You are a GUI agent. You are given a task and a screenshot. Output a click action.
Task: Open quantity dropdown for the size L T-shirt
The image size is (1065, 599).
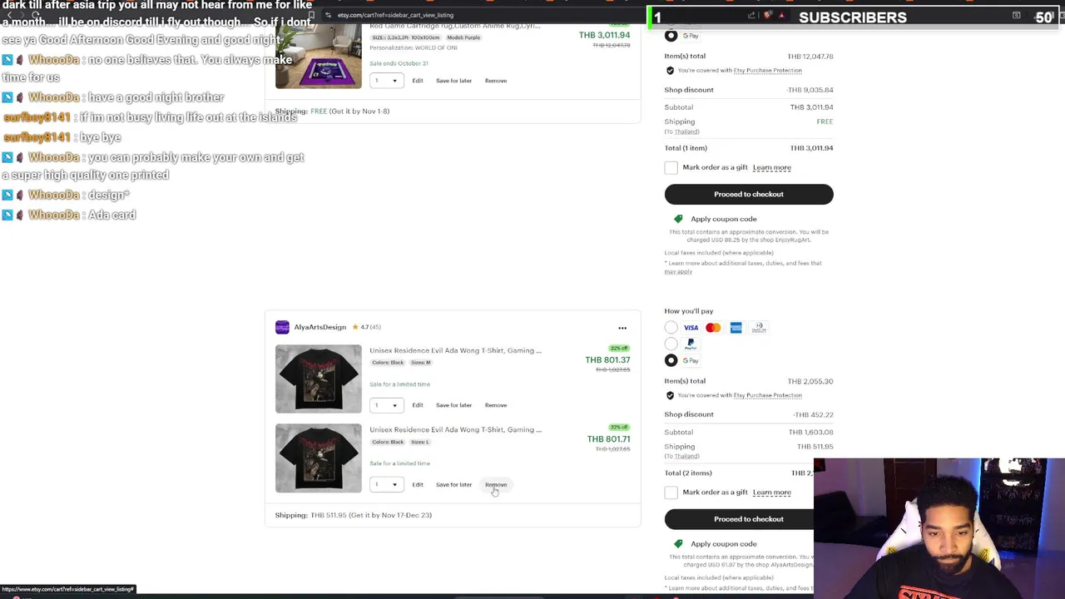pos(387,484)
